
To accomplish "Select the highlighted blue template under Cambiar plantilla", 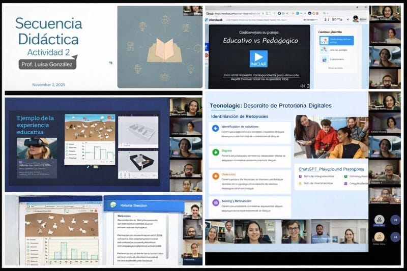I will [x=336, y=41].
